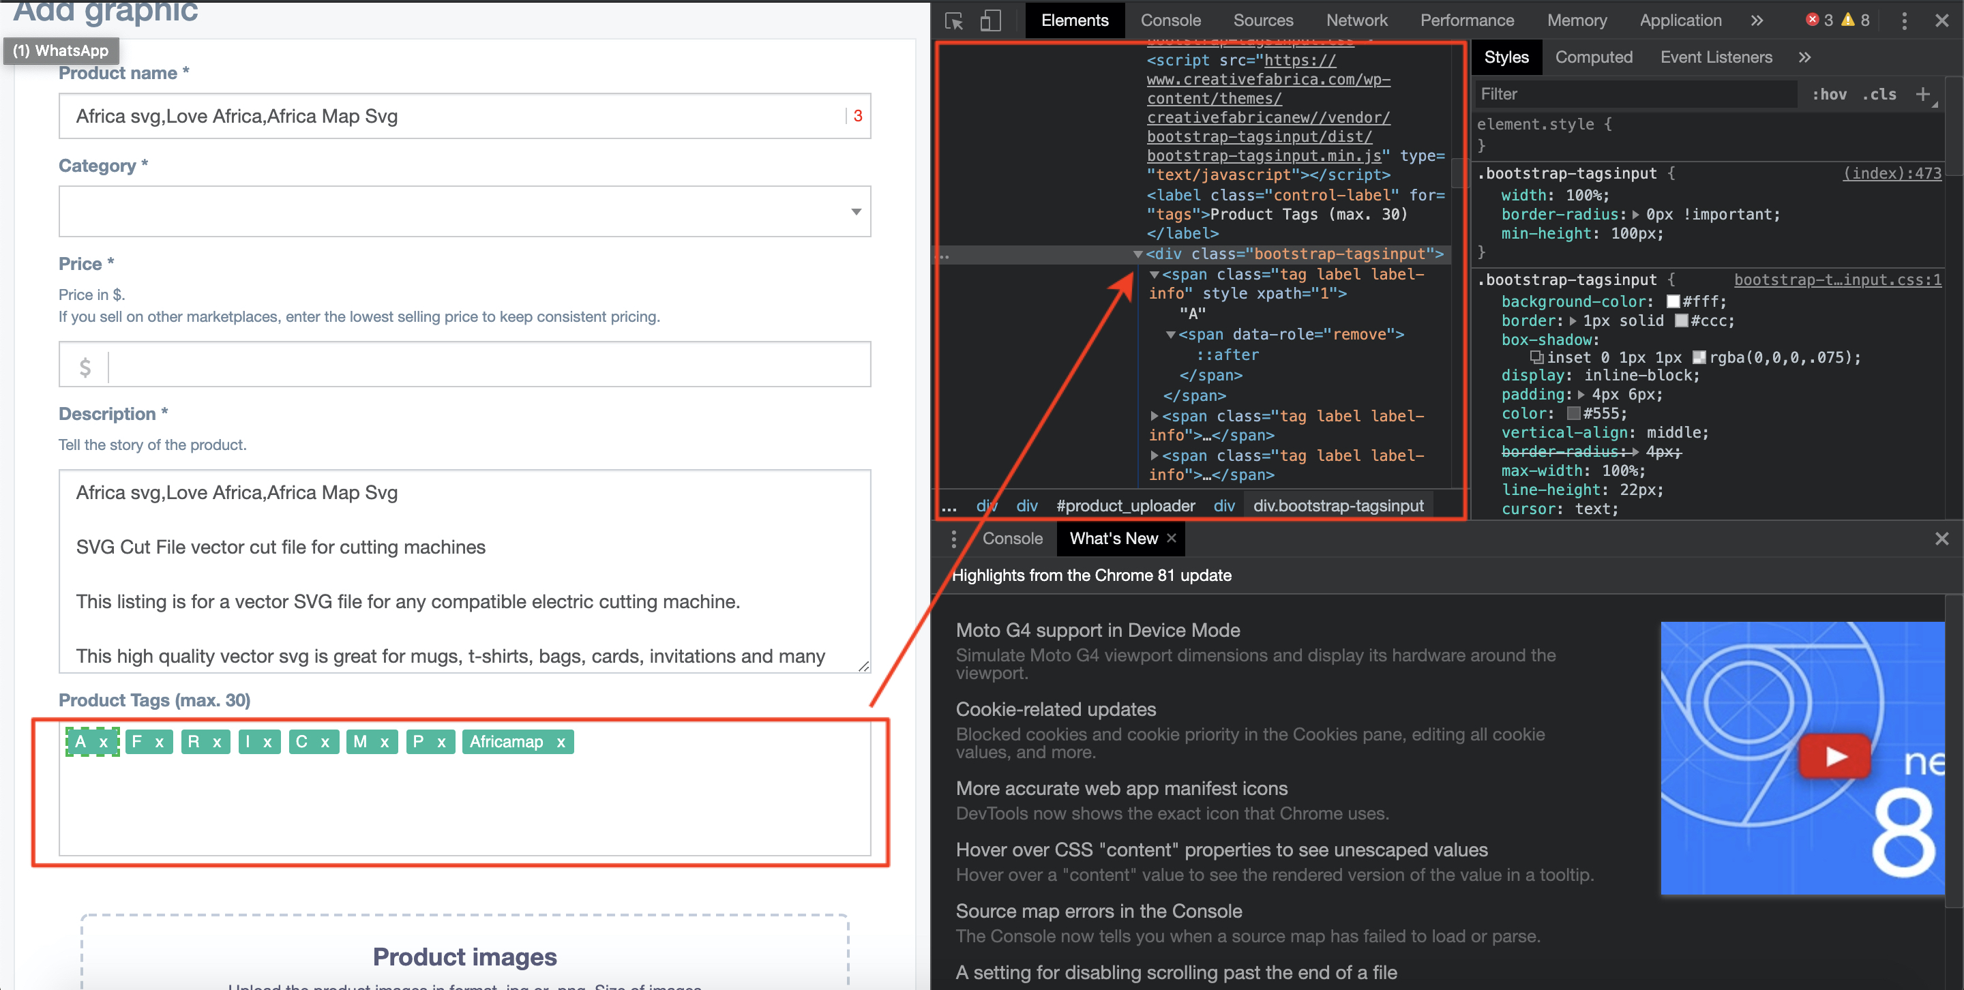Toggle the device toolbar icon
This screenshot has width=1964, height=990.
[990, 20]
